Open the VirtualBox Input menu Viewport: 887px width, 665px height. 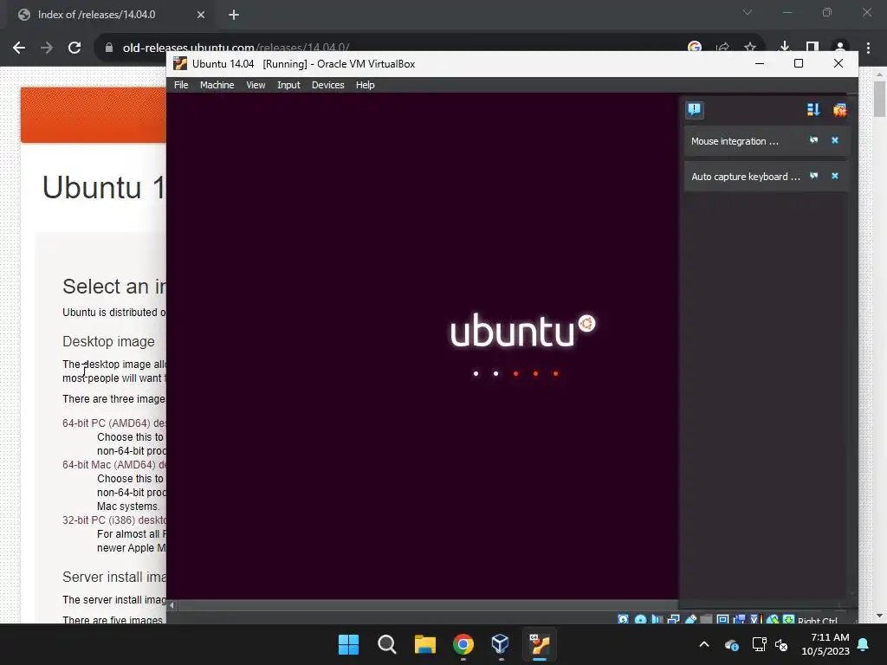pos(288,85)
